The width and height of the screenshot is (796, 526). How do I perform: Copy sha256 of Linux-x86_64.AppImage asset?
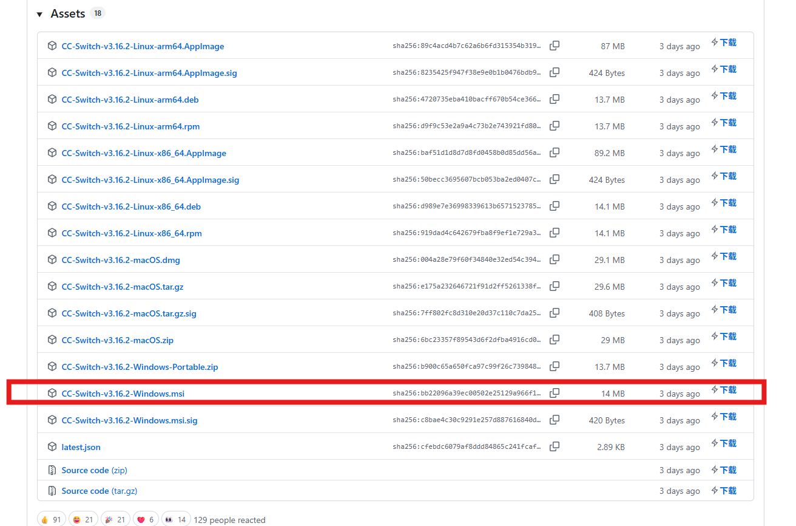pyautogui.click(x=555, y=153)
